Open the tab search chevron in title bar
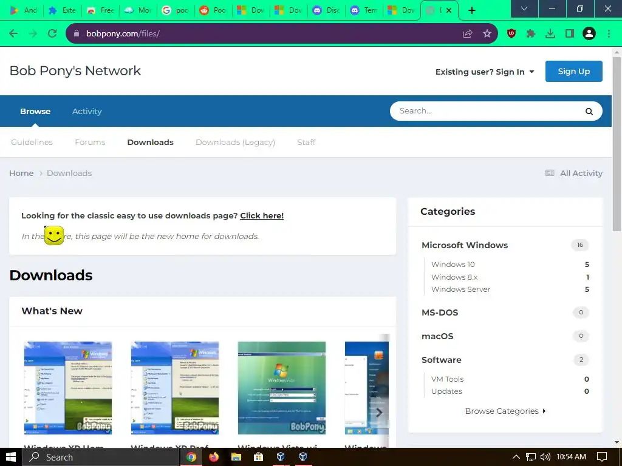 (524, 8)
